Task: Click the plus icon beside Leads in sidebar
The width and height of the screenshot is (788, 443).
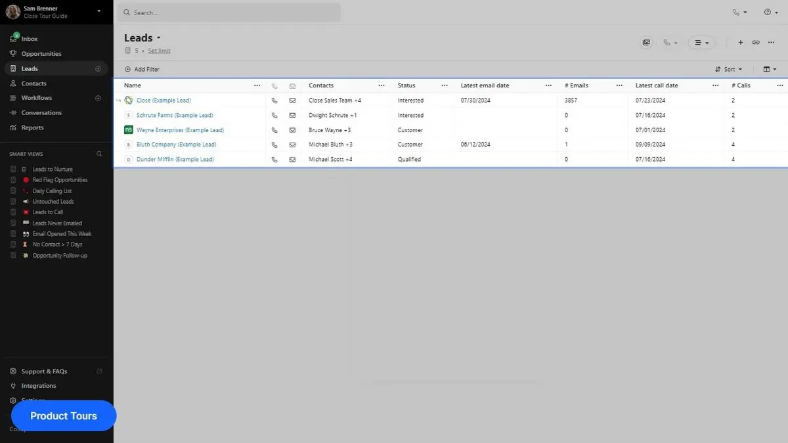Action: [x=98, y=68]
